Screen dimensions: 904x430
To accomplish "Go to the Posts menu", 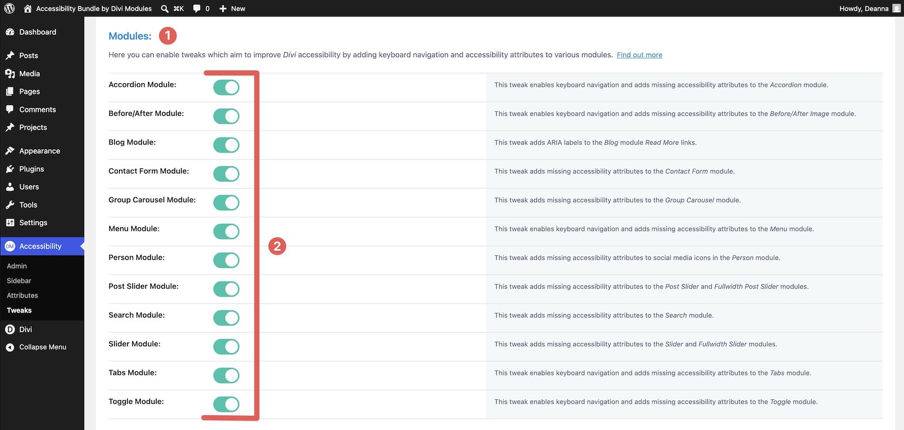I will [29, 56].
